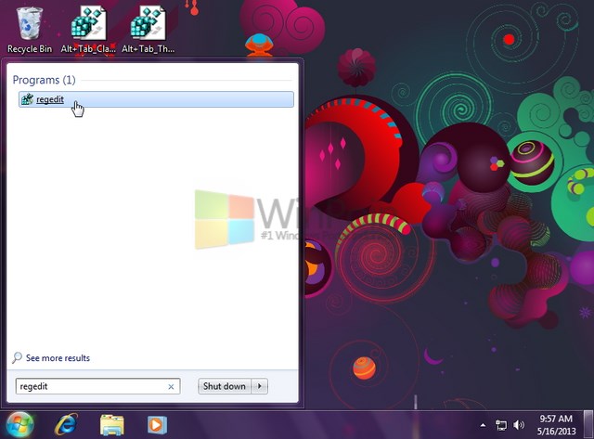The width and height of the screenshot is (594, 439).
Task: Open the regedit program search result
Action: 156,99
